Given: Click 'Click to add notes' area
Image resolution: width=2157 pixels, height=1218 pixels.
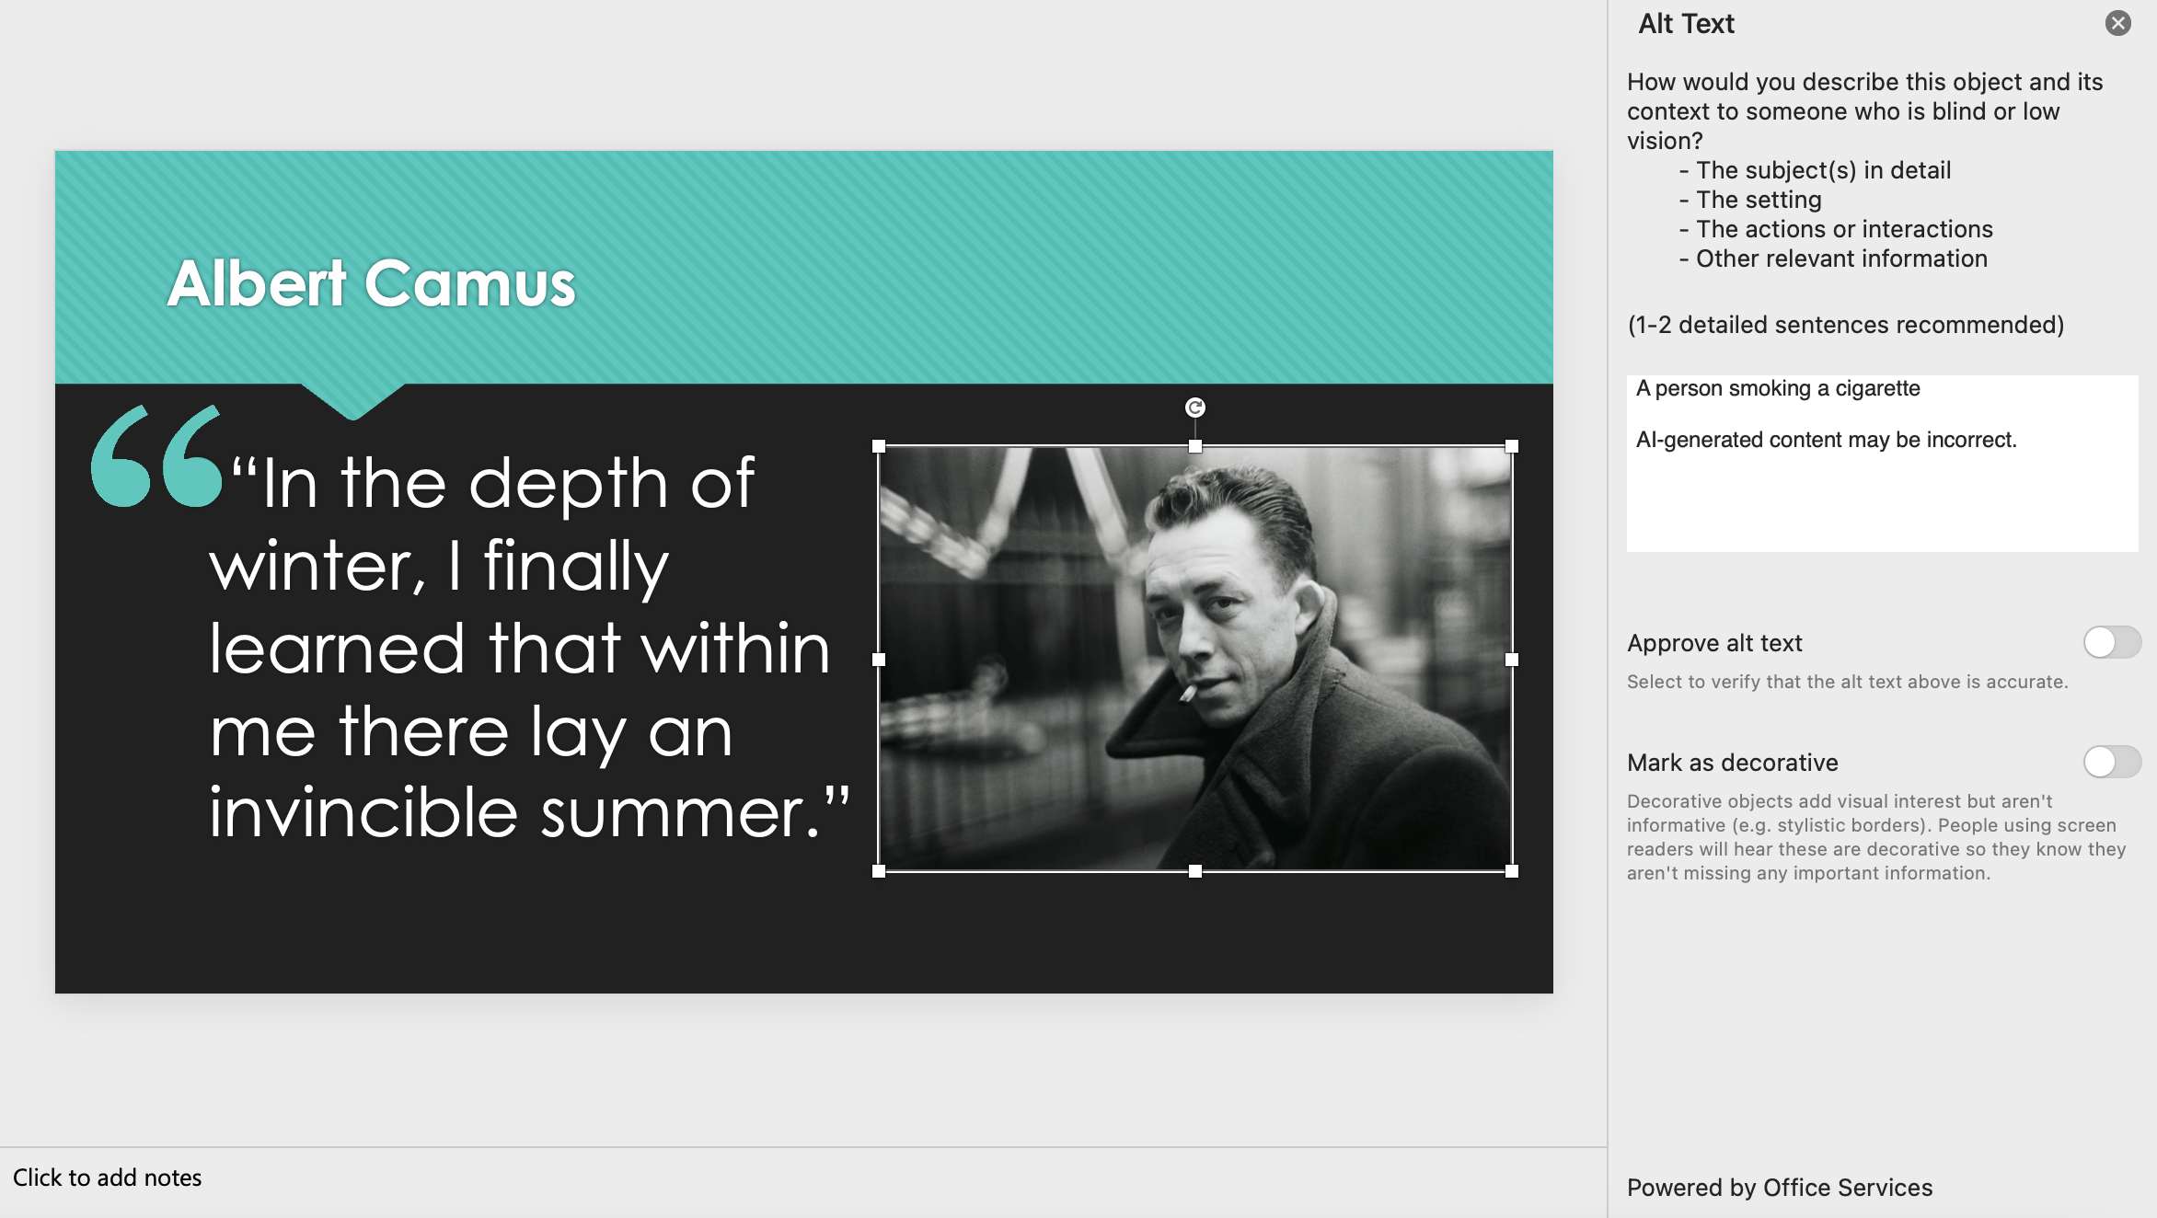Looking at the screenshot, I should 108,1178.
